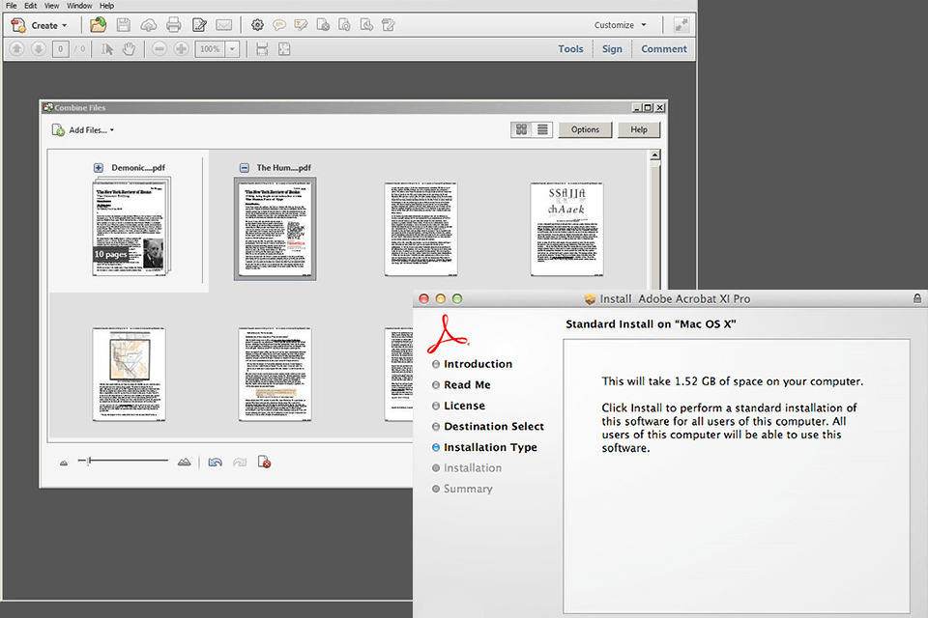Click the Remove page icon with red X
The image size is (928, 618).
[x=263, y=463]
